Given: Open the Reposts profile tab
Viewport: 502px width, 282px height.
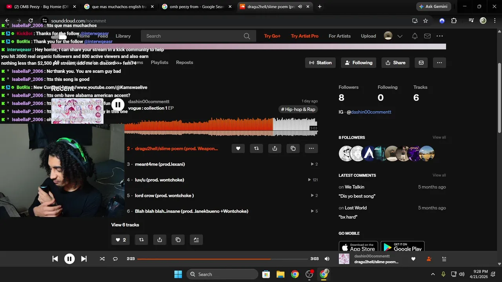Looking at the screenshot, I should coord(184,62).
